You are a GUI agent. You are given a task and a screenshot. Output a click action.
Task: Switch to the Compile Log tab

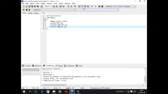point(48,66)
